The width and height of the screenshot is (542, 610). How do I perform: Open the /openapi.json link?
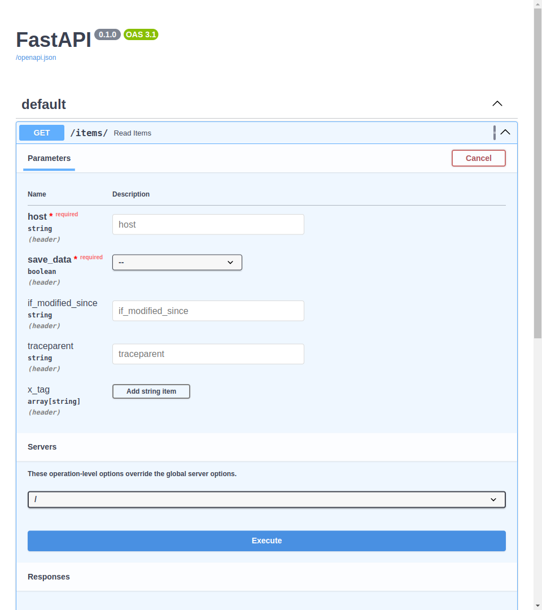[36, 58]
